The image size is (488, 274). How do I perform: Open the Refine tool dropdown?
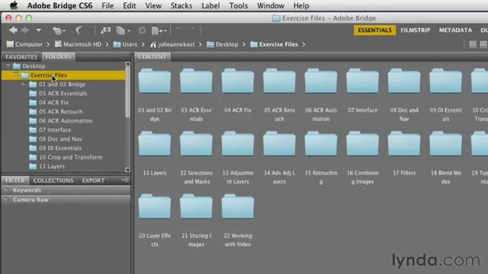pyautogui.click(x=124, y=30)
